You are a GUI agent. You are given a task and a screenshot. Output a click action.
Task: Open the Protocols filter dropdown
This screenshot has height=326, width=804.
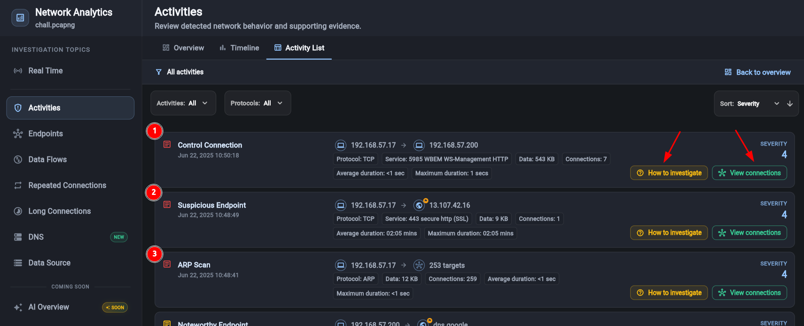[258, 103]
